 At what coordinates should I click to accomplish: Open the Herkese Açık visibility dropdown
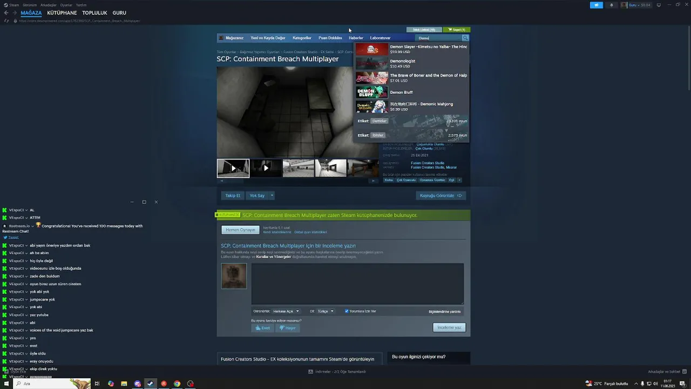point(286,311)
